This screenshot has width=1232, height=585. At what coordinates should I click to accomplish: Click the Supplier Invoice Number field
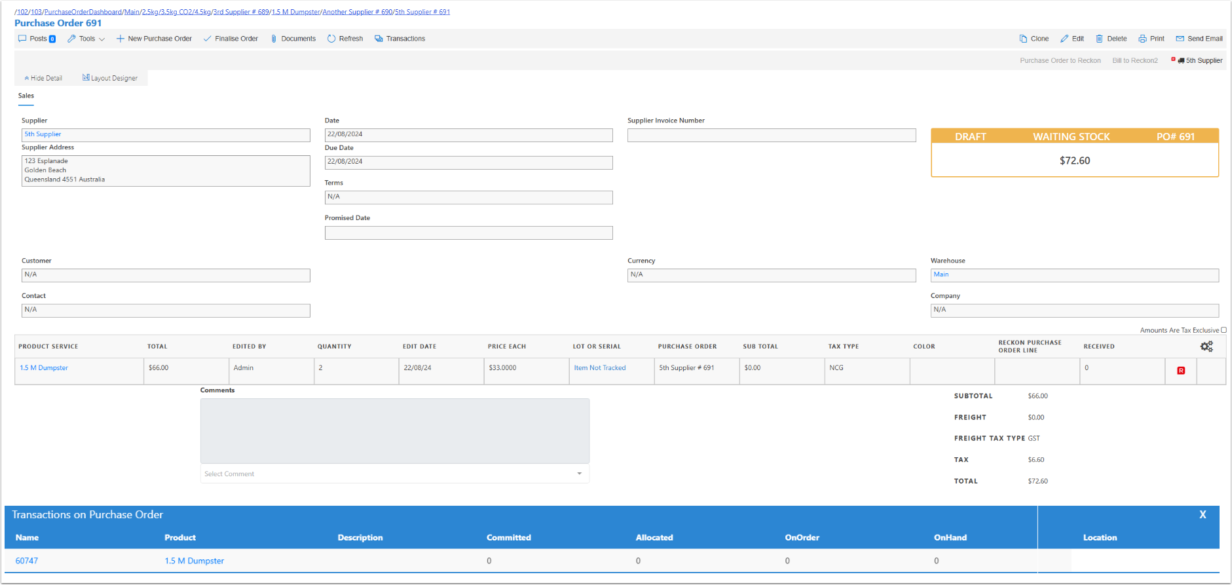tap(771, 136)
